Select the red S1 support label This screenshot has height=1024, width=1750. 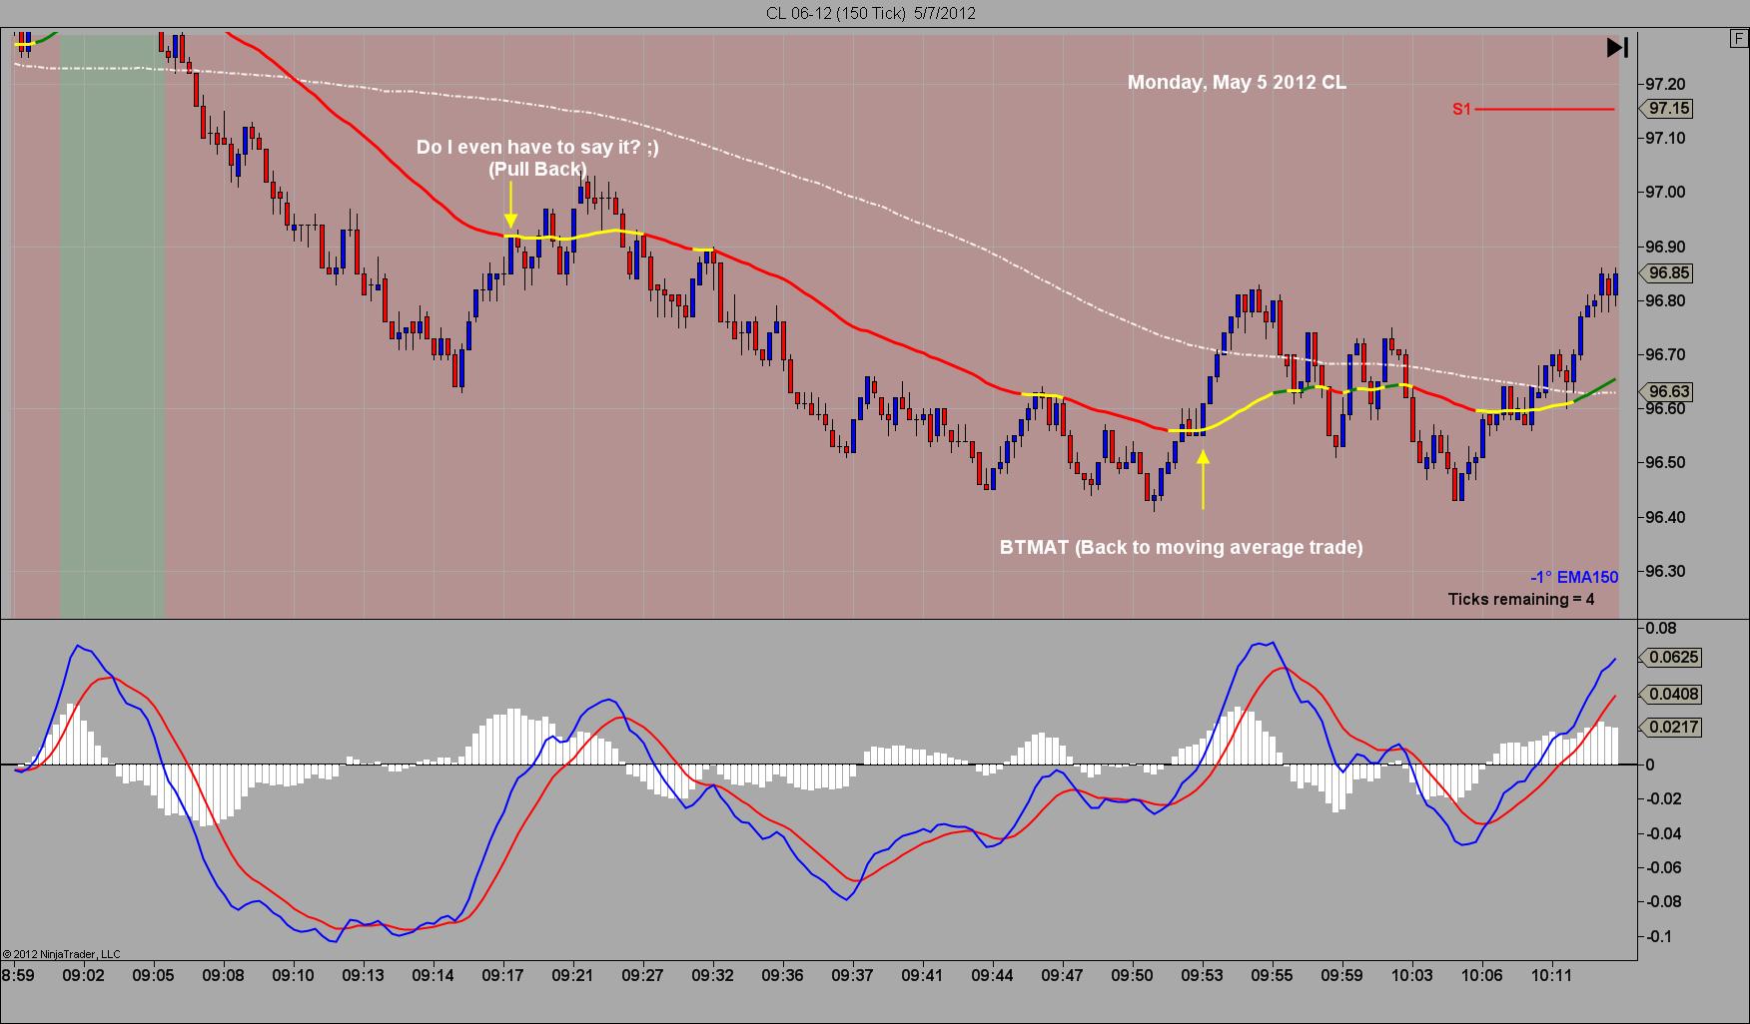pyautogui.click(x=1461, y=110)
